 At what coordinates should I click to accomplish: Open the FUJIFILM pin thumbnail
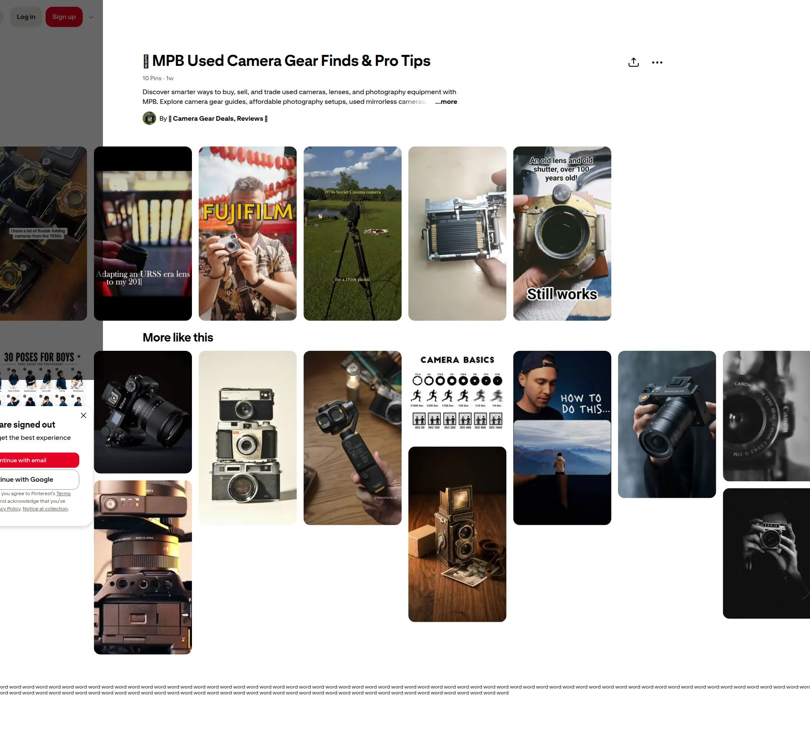point(248,233)
